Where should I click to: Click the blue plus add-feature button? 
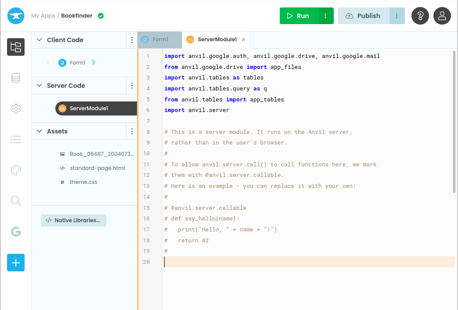click(16, 263)
